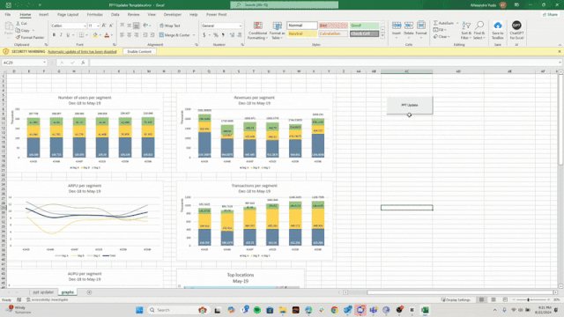Close the security warning bar
Screen dimensions: 564x317
coord(560,52)
